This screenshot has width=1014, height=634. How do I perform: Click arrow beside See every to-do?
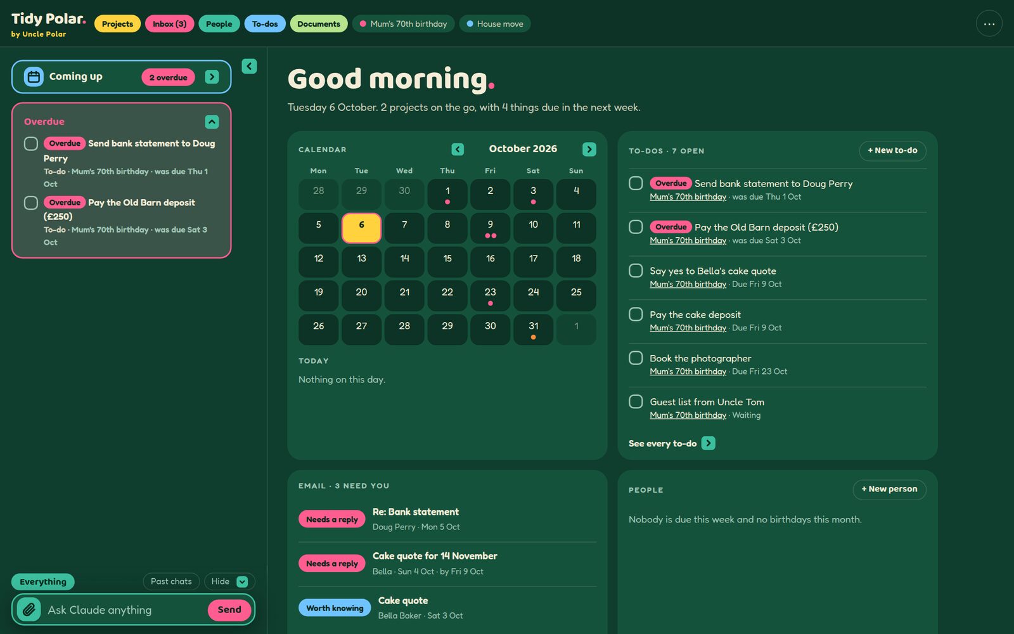pyautogui.click(x=709, y=443)
